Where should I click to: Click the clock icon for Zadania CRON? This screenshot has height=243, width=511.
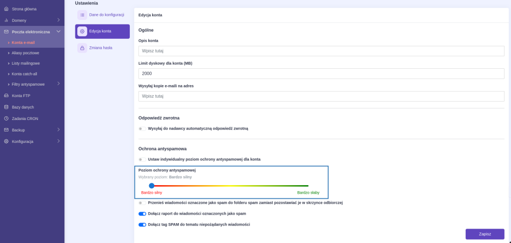pos(6,119)
